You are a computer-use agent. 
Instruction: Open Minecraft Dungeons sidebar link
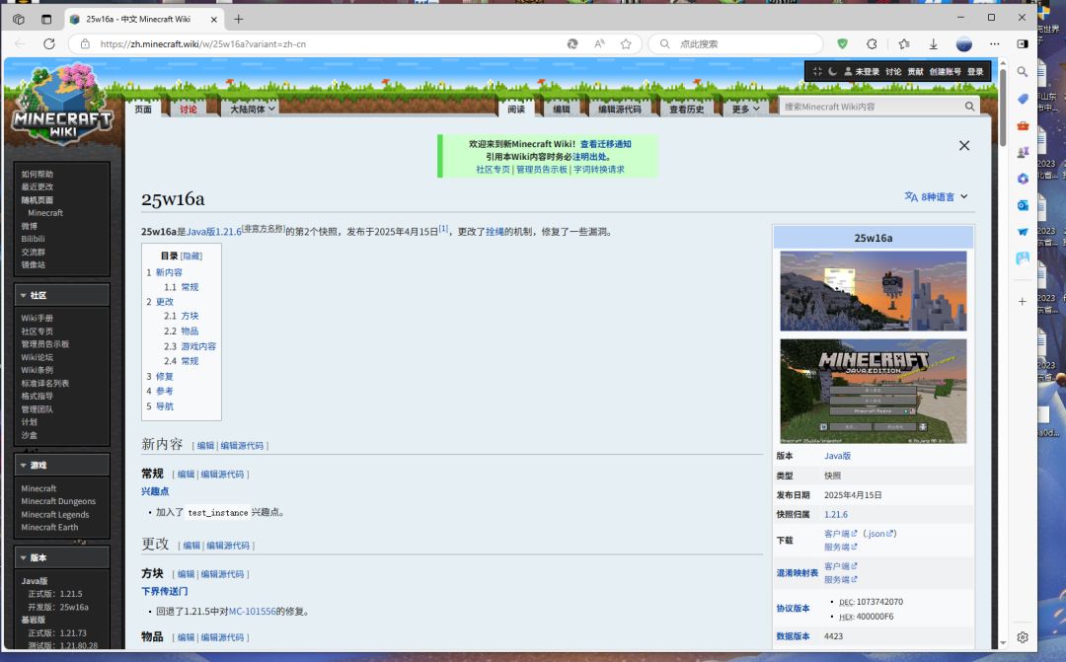(x=58, y=501)
